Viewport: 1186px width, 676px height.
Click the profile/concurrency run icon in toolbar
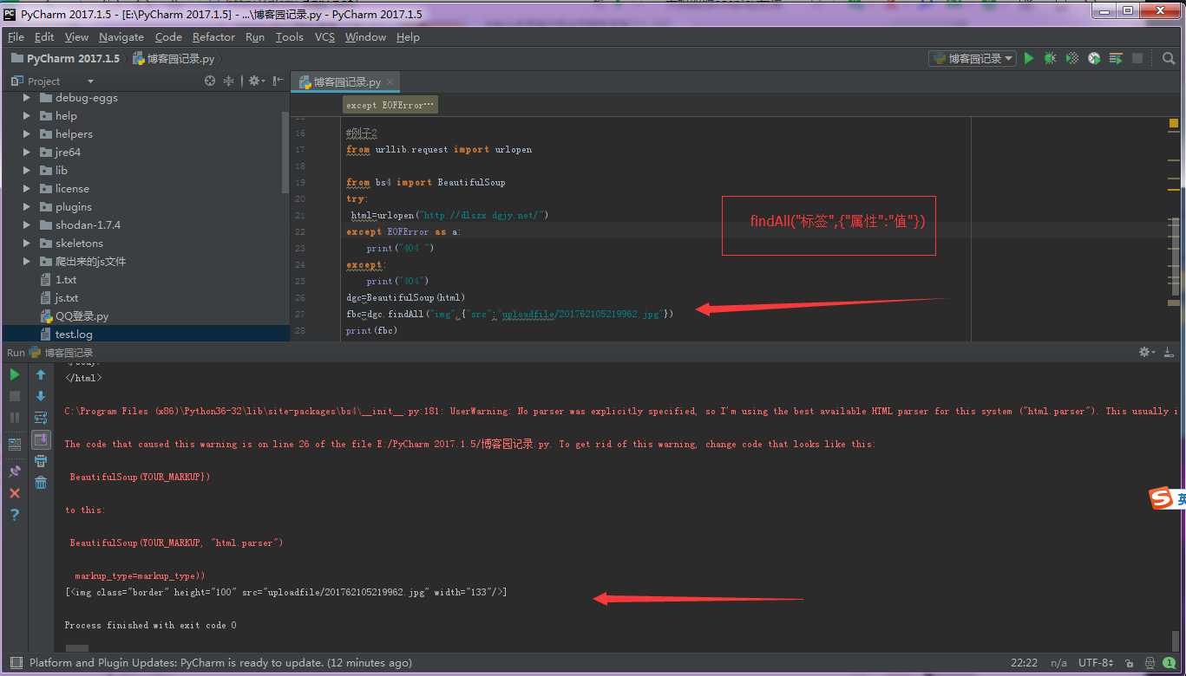1094,58
